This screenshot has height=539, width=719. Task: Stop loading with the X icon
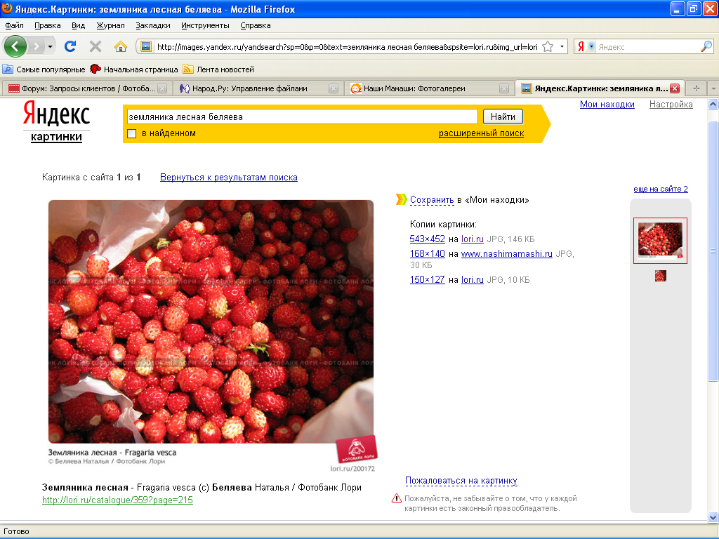[95, 46]
